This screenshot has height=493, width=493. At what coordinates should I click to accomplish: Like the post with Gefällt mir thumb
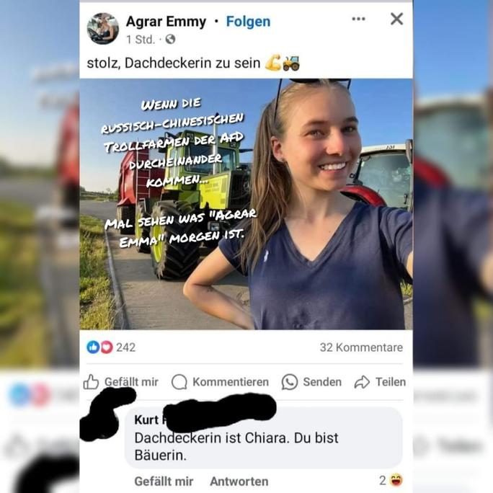click(92, 382)
